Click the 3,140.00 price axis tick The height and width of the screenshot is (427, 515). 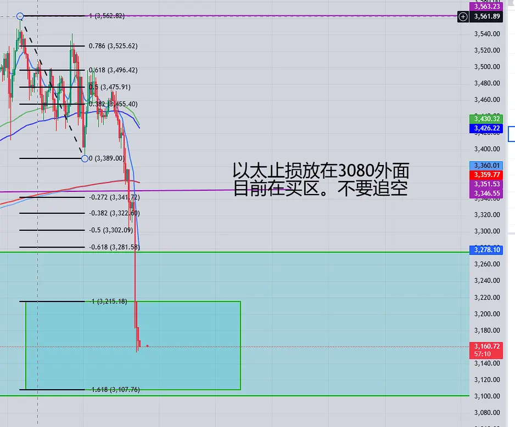click(487, 363)
